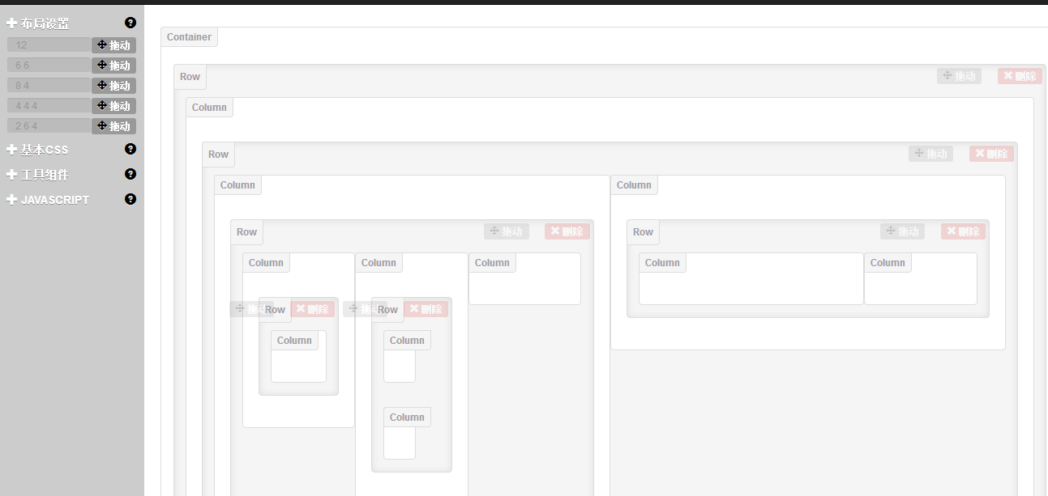Viewport: 1048px width, 496px height.
Task: Delete innermost Row containing two stacked Columns
Action: point(426,309)
